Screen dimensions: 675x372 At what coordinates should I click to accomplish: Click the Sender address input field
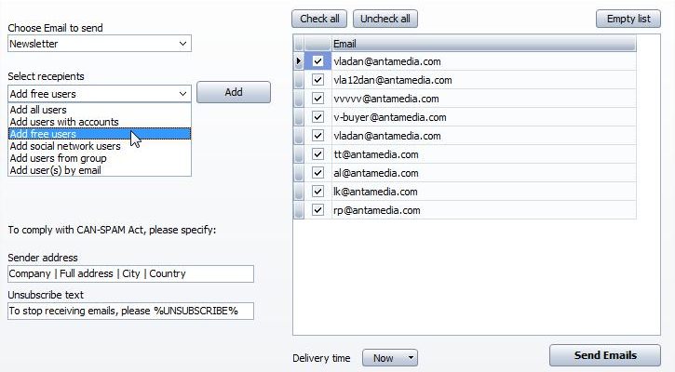pyautogui.click(x=130, y=274)
